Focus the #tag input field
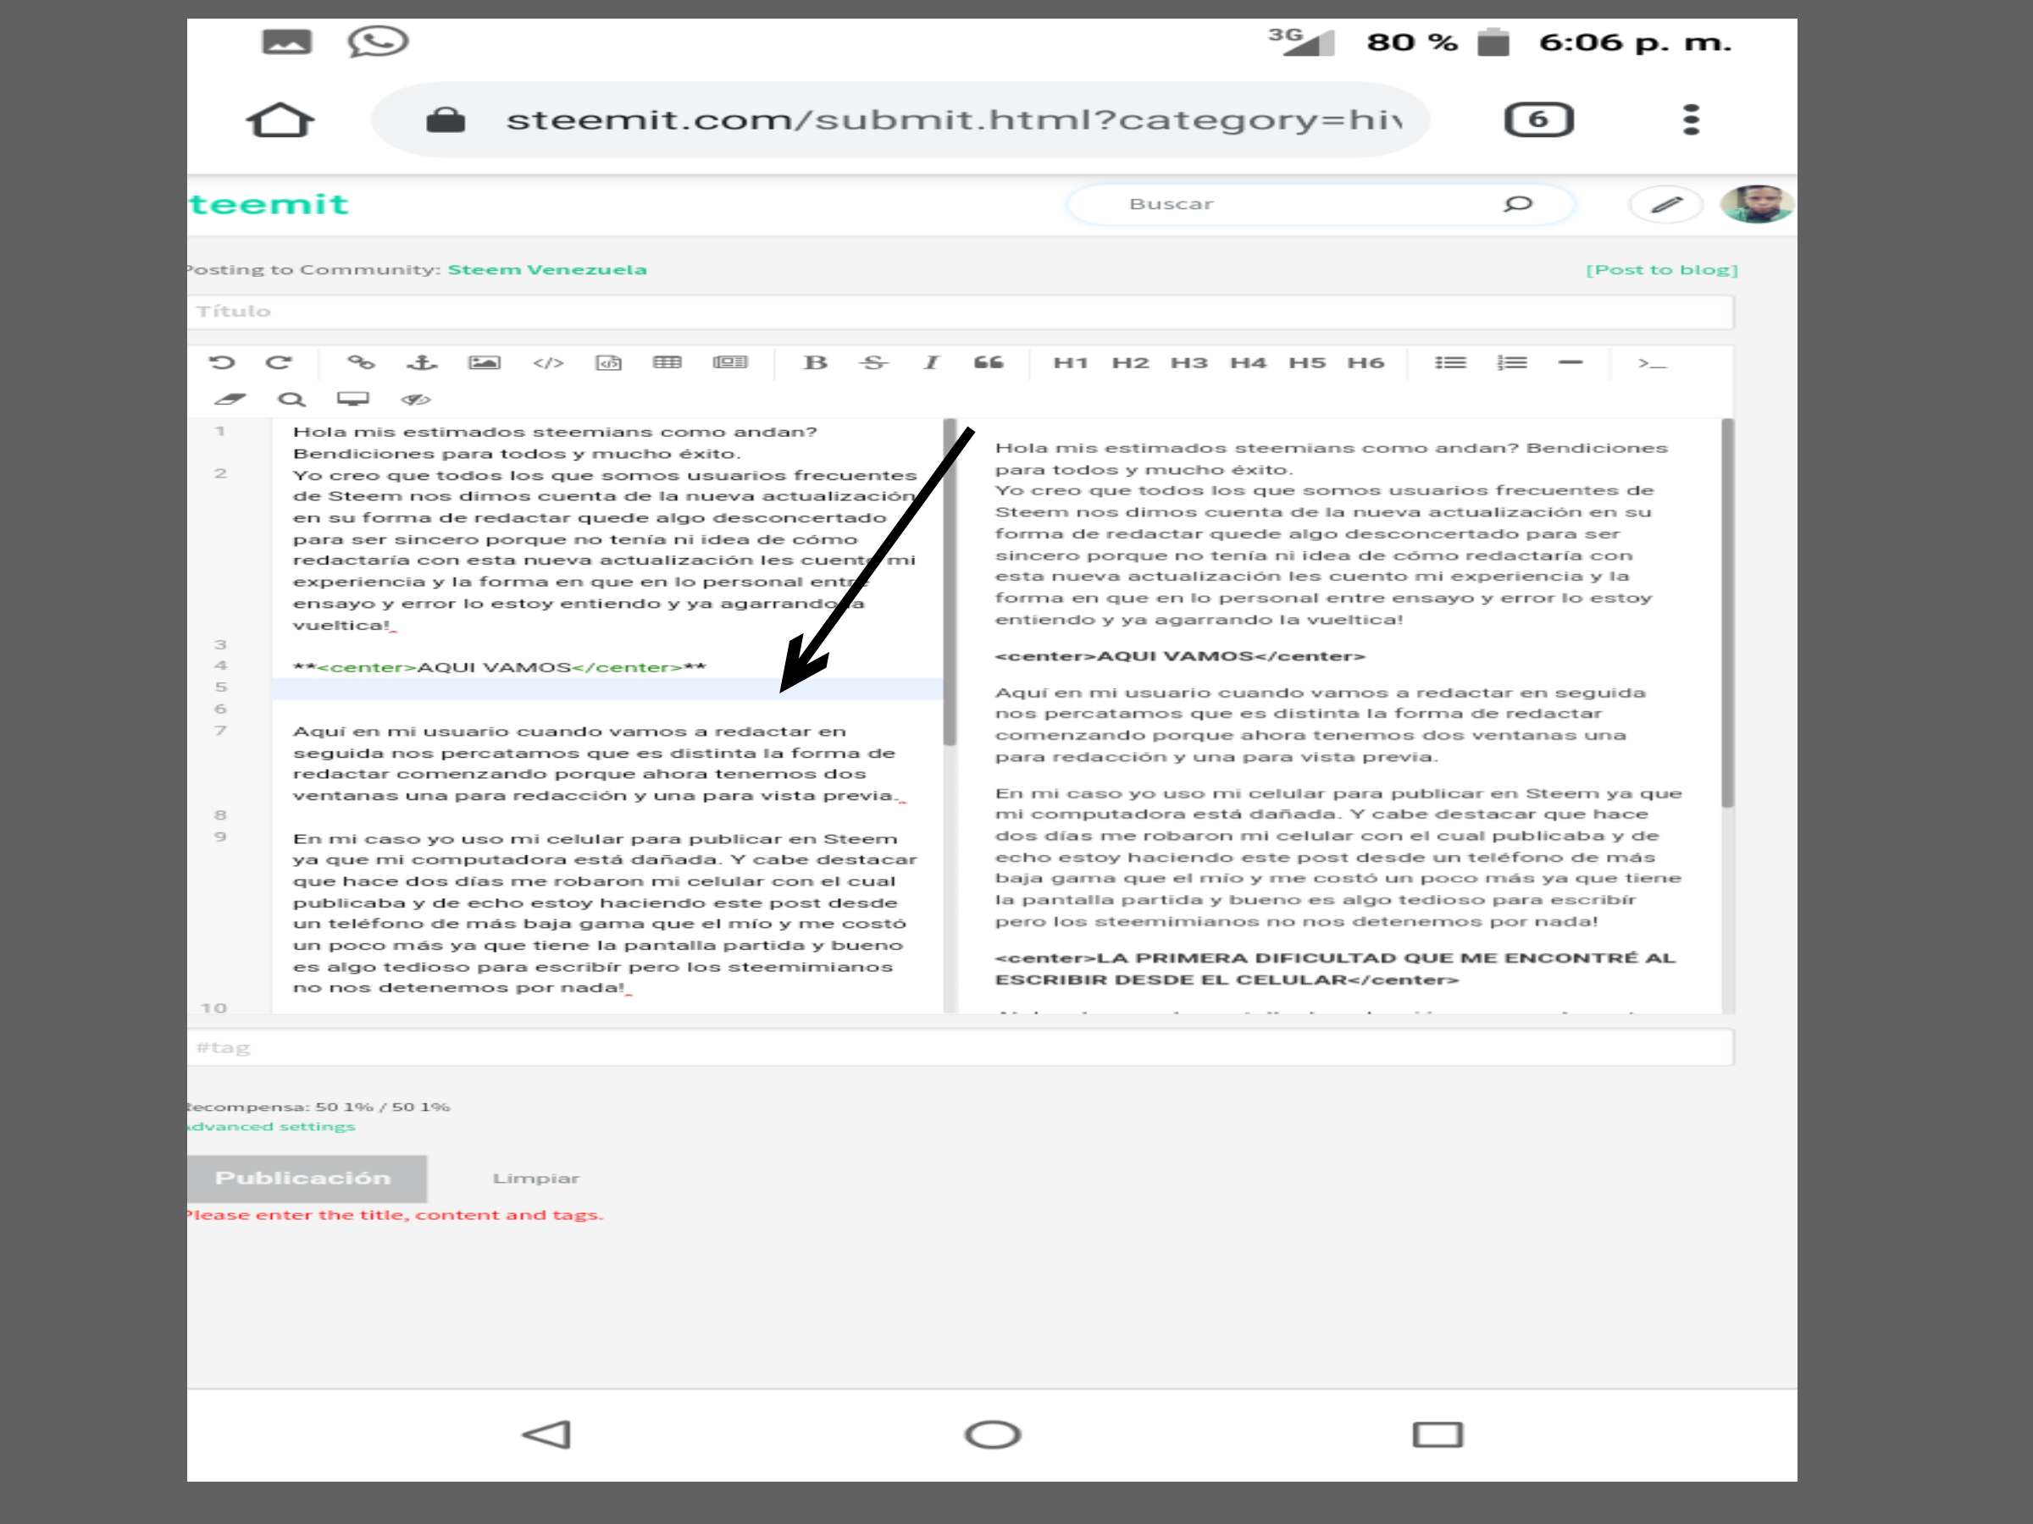 pyautogui.click(x=961, y=1047)
